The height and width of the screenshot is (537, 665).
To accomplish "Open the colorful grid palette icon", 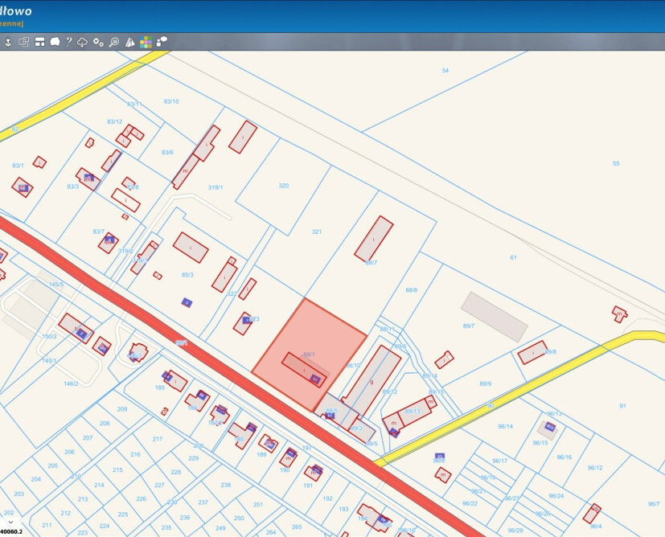I will 146,42.
